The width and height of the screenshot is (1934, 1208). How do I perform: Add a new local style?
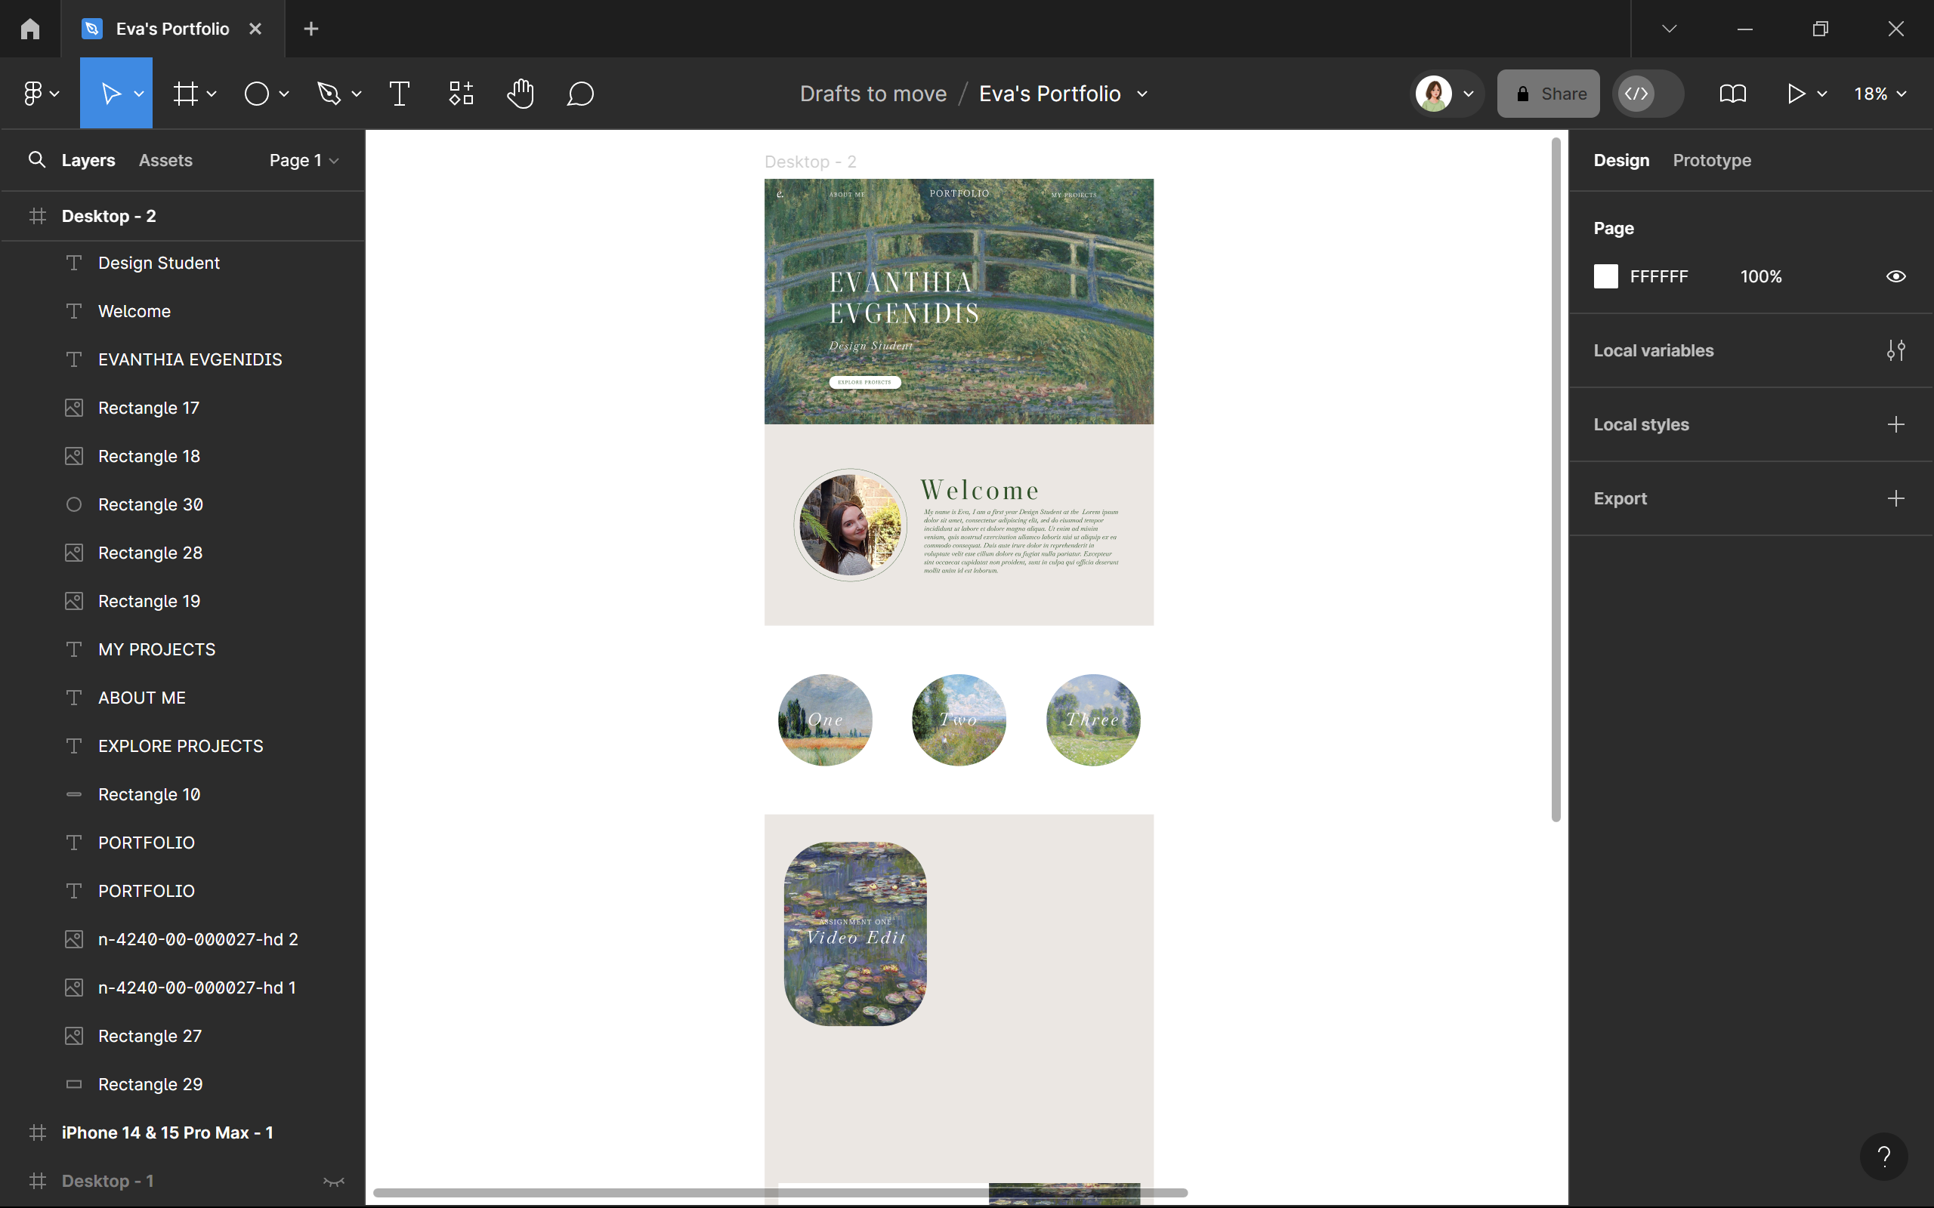click(1895, 424)
